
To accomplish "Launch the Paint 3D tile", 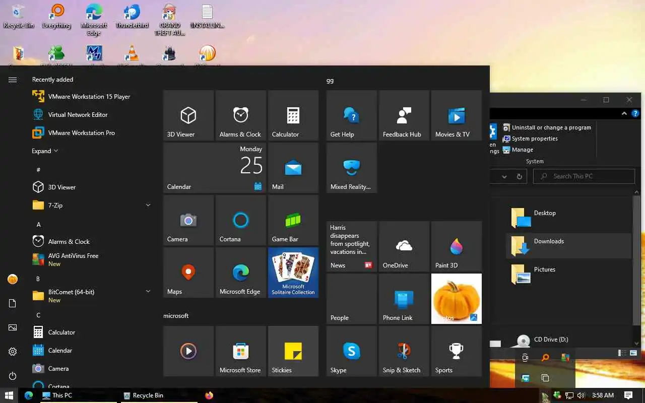I will (x=457, y=246).
